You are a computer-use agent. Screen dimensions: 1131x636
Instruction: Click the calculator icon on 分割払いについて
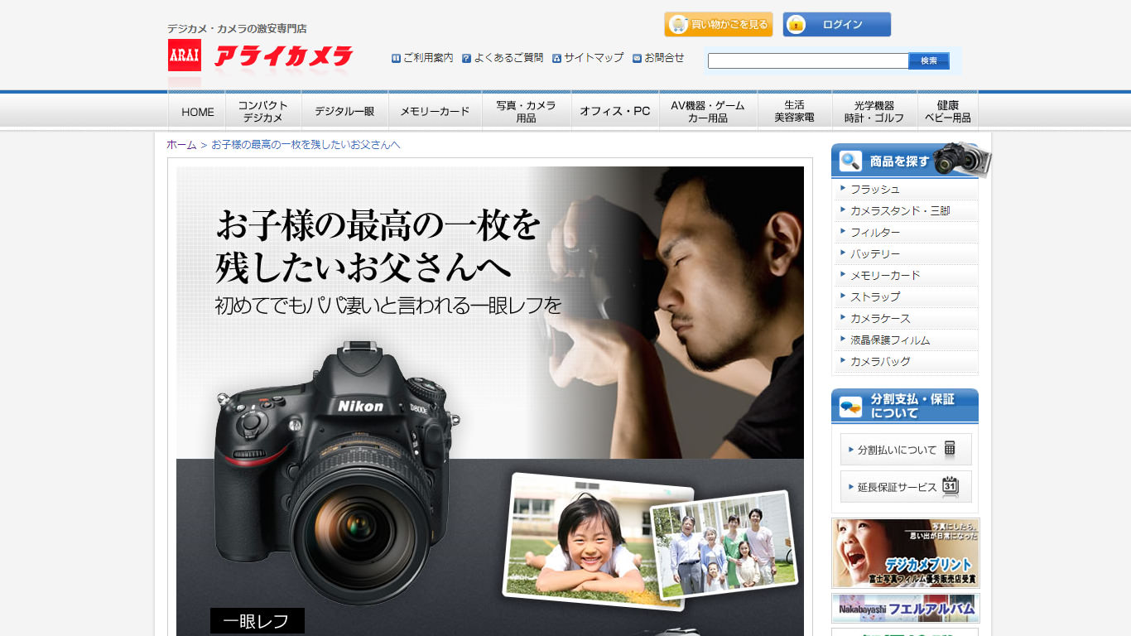950,450
